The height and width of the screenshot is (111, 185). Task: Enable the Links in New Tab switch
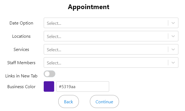tap(49, 74)
